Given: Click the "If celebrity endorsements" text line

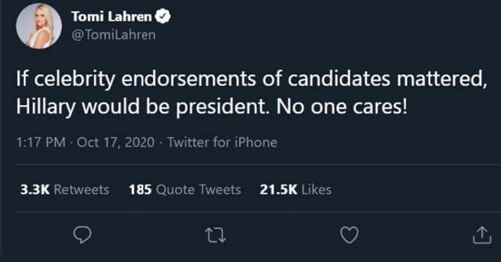Looking at the screenshot, I should [x=252, y=79].
